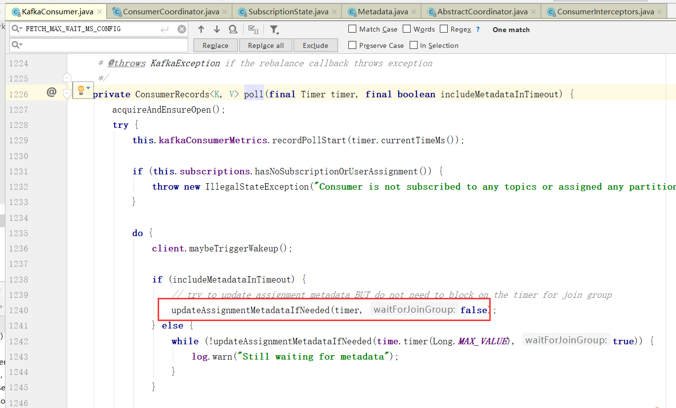Click "Still waiting for metadata" string
This screenshot has height=408, width=676.
314,357
